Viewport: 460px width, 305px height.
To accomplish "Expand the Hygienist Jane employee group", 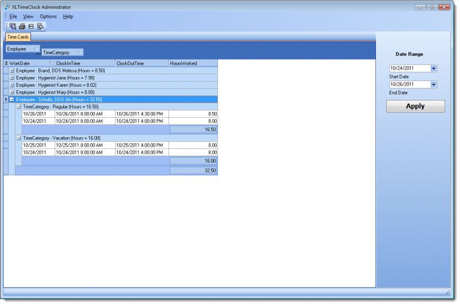I will click(x=12, y=78).
